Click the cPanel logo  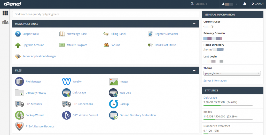(12, 4)
